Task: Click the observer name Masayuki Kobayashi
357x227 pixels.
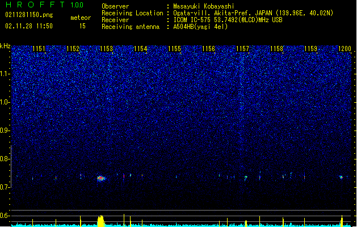Action: [x=204, y=6]
